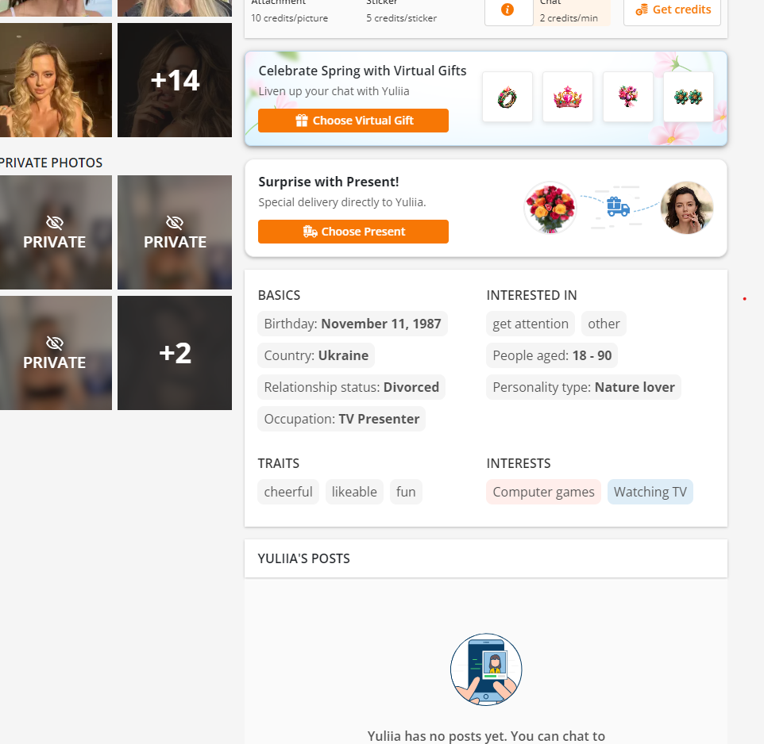Open the +14 more photos tile
The width and height of the screenshot is (764, 744).
coord(175,80)
